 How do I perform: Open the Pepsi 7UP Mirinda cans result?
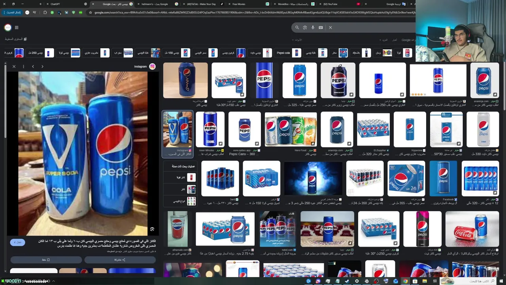(x=291, y=129)
